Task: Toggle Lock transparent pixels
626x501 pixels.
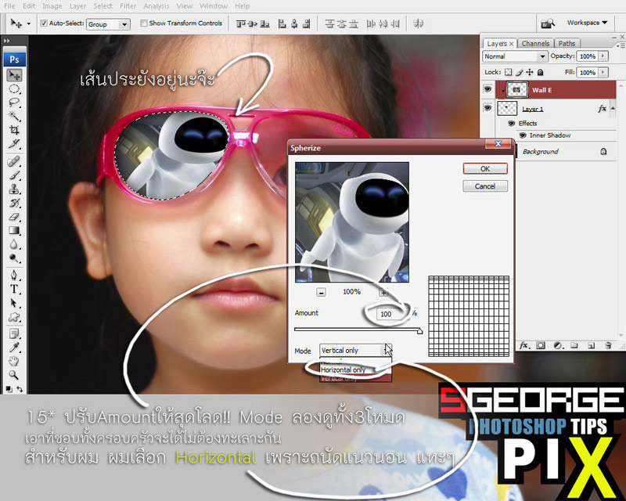Action: (x=508, y=72)
